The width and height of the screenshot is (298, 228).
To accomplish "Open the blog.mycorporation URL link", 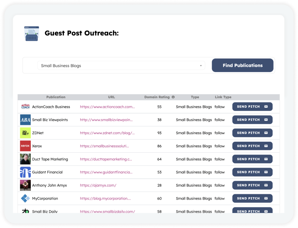I will (x=105, y=198).
